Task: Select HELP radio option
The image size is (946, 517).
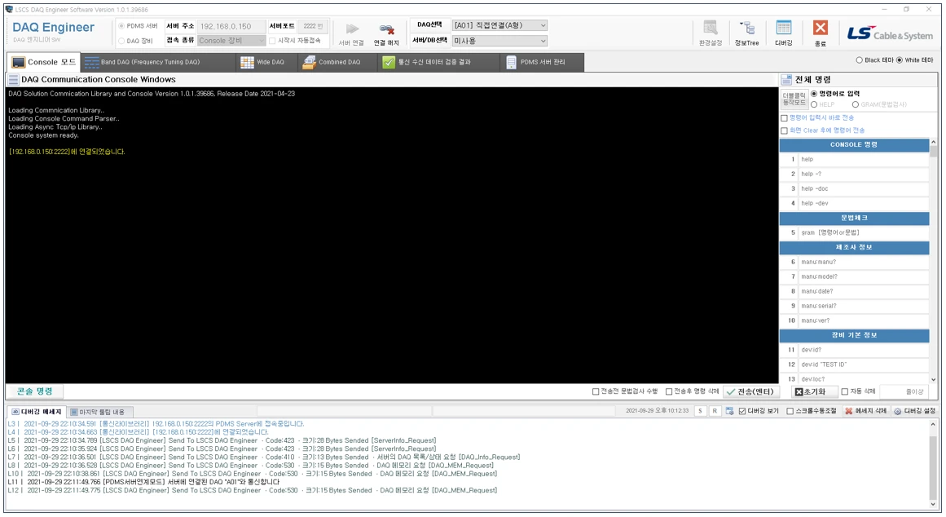Action: pos(814,104)
